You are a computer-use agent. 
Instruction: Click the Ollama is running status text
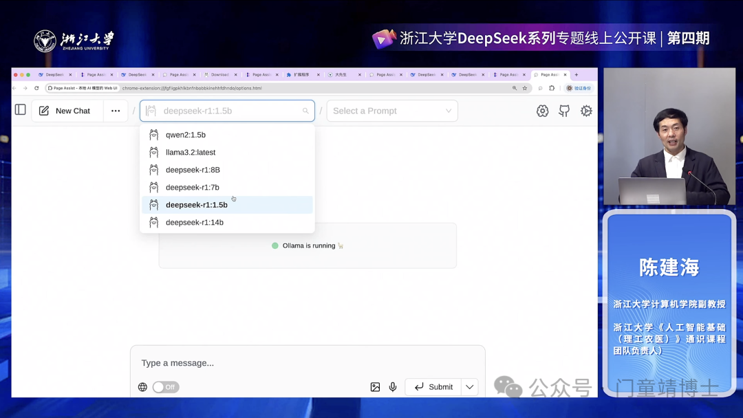point(309,245)
